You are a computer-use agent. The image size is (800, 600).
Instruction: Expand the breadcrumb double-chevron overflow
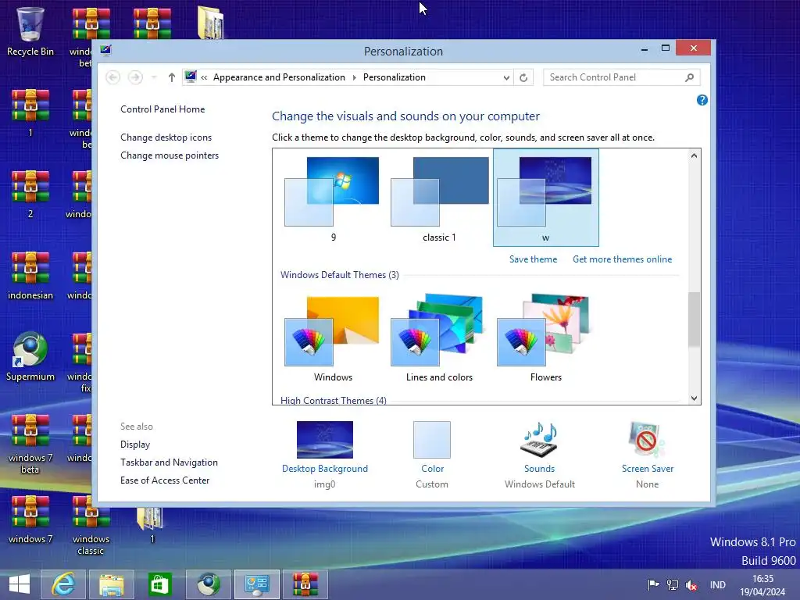coord(204,77)
